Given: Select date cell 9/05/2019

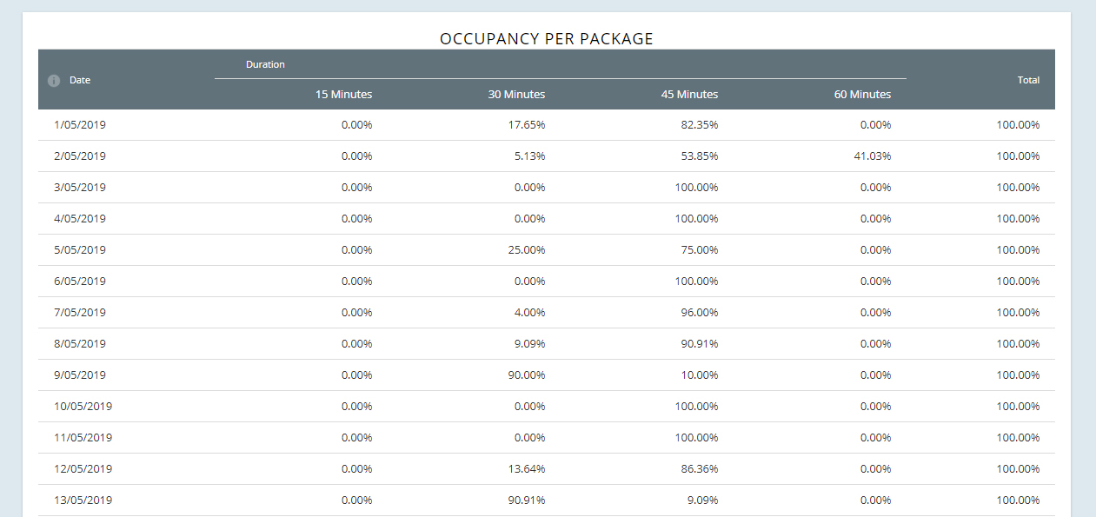Looking at the screenshot, I should (80, 375).
